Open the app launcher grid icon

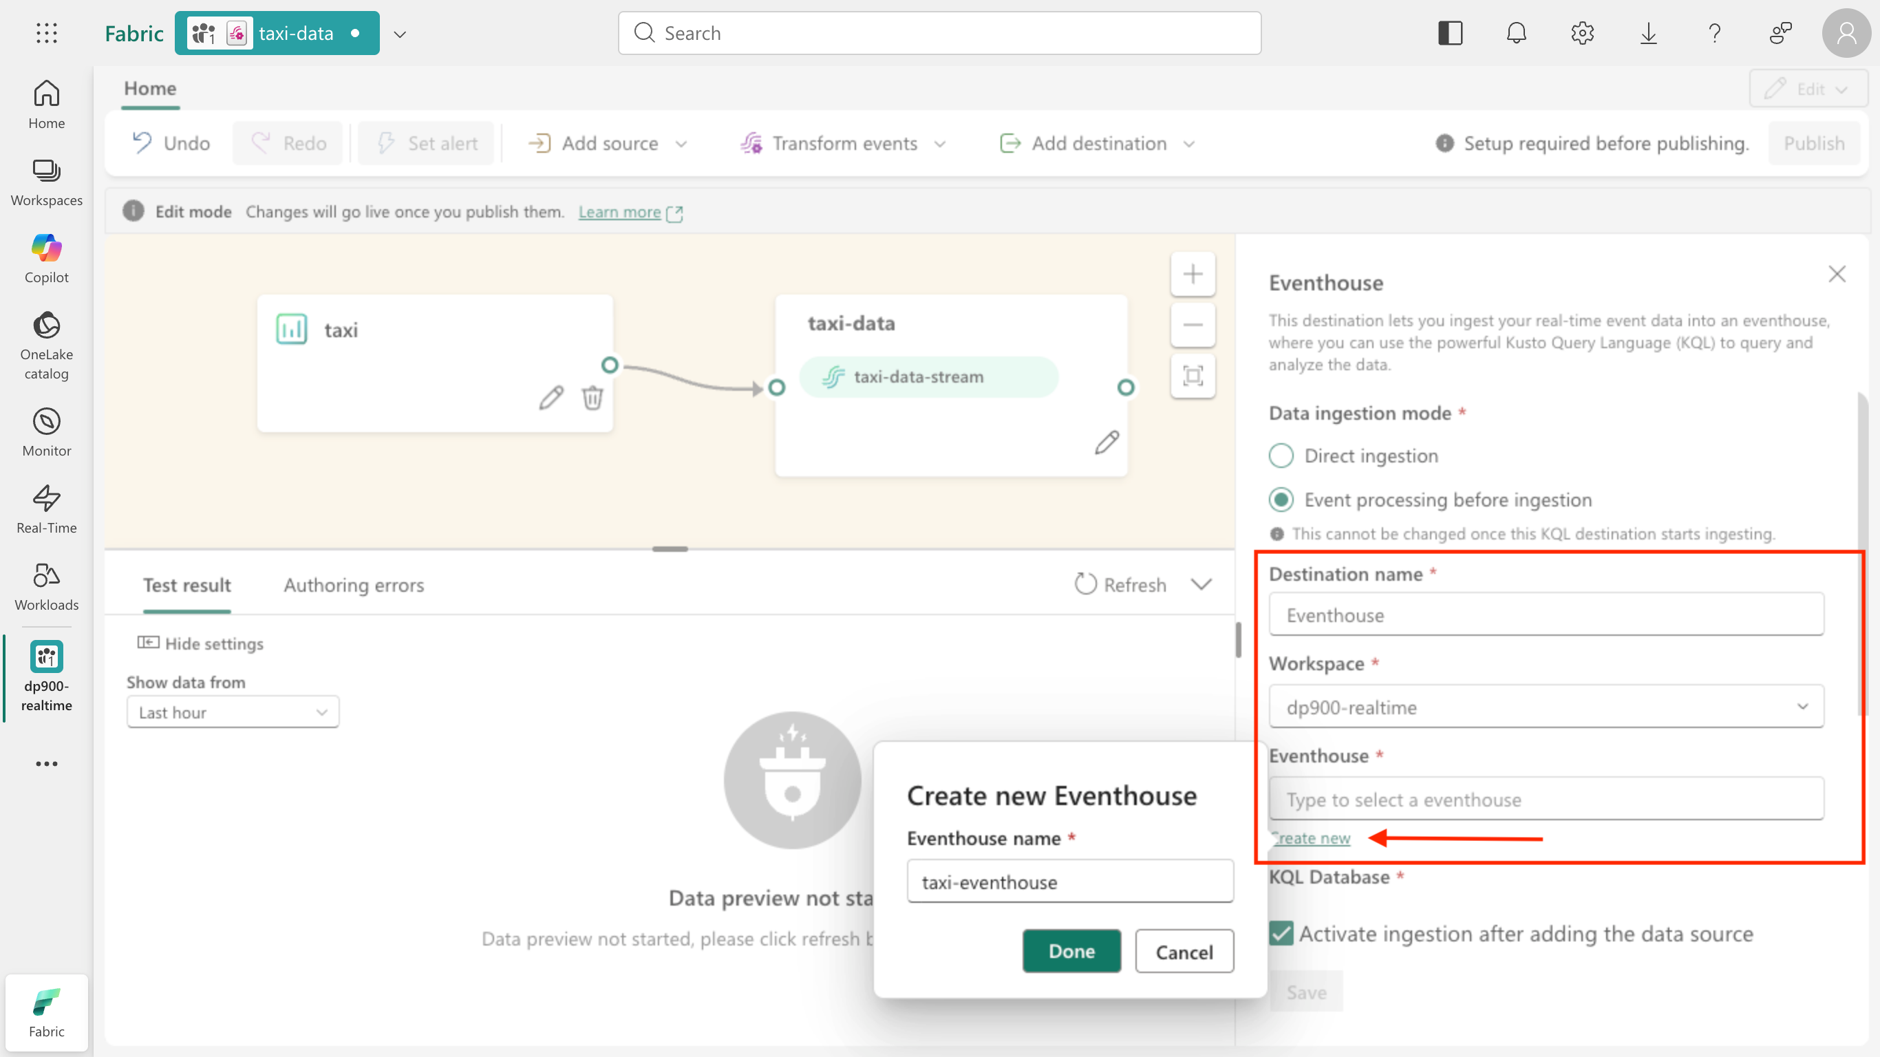[x=46, y=33]
